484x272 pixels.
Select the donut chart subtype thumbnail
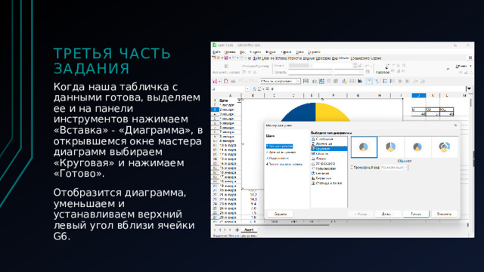(x=417, y=147)
